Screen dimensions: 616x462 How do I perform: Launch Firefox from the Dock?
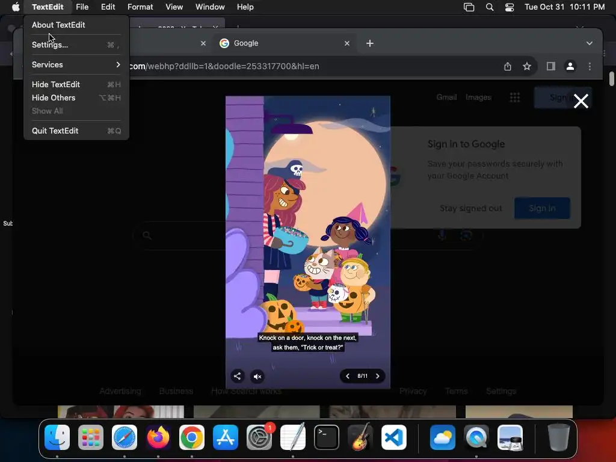point(158,437)
